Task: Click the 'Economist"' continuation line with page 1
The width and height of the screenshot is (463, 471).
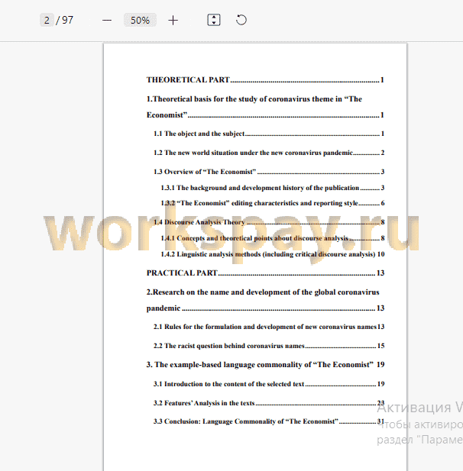Action: pos(265,115)
